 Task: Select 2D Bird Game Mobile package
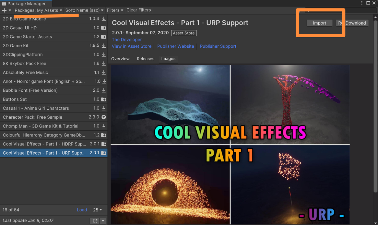click(54, 19)
